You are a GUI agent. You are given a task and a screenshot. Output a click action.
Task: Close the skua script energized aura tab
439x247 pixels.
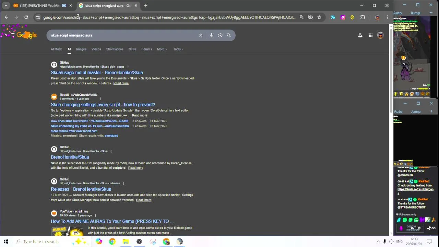(x=136, y=5)
